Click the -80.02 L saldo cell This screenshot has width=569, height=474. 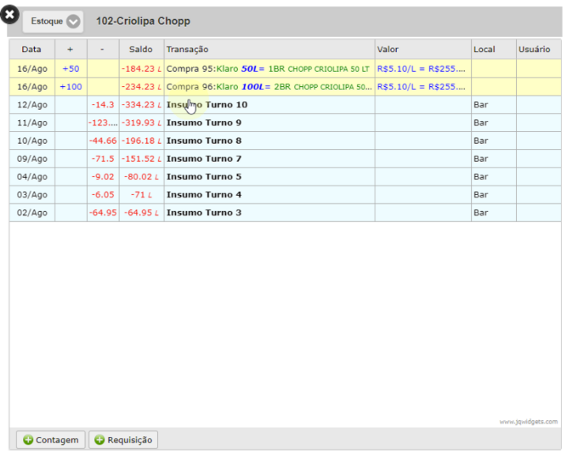pyautogui.click(x=141, y=177)
